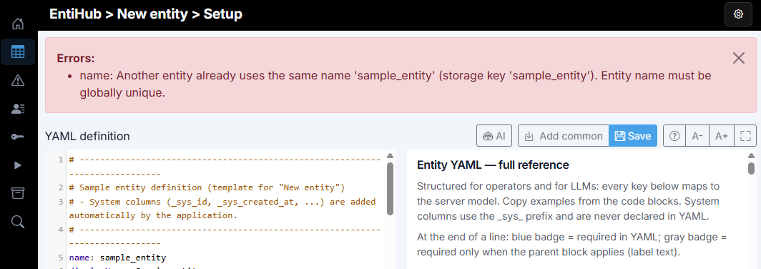Image resolution: width=761 pixels, height=269 pixels.
Task: Click the YAML editor scrollbar up arrow
Action: [390, 156]
